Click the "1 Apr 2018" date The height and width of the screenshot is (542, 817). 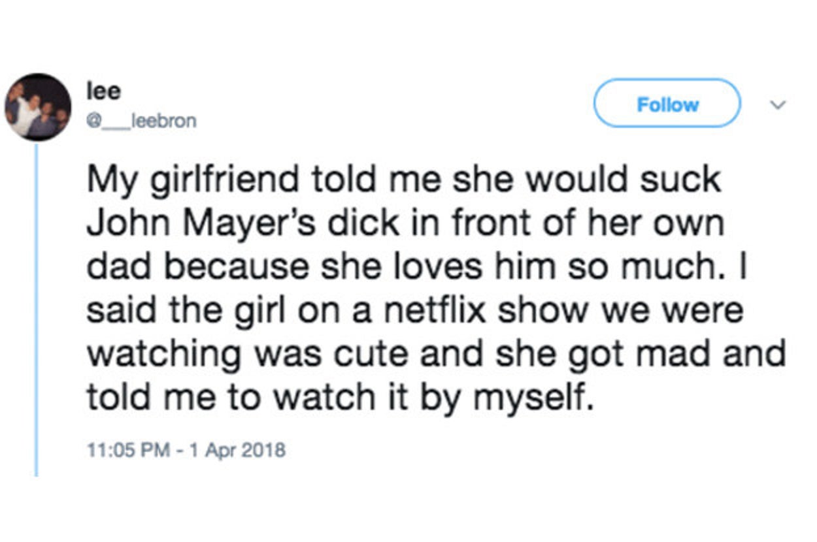click(237, 450)
